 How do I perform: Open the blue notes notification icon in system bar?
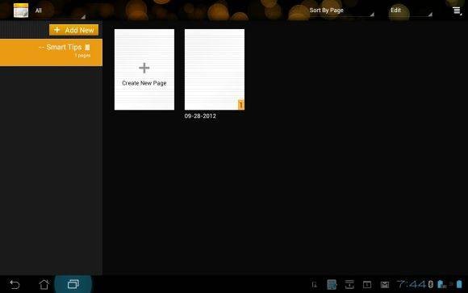332,284
